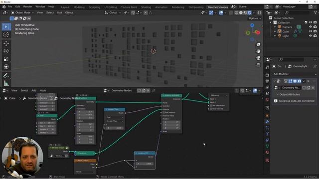Select the Measure tool
The width and height of the screenshot is (319, 179).
click(6, 83)
